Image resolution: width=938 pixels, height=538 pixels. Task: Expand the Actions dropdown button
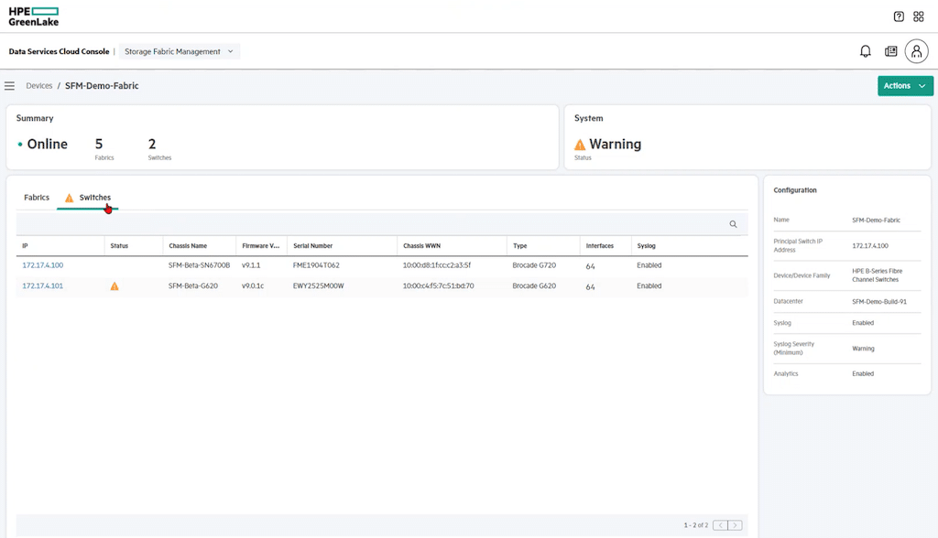tap(905, 86)
